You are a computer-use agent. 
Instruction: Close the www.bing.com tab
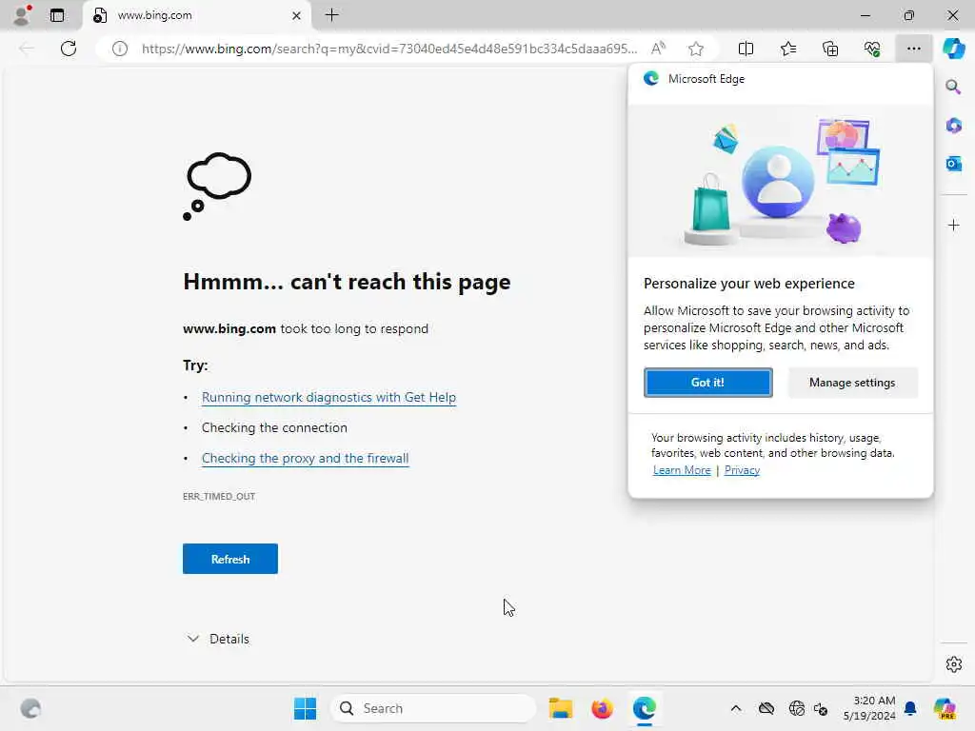[297, 15]
